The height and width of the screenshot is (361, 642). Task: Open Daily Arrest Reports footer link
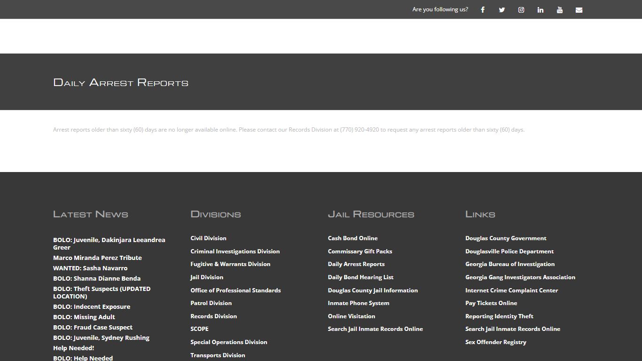(x=356, y=264)
